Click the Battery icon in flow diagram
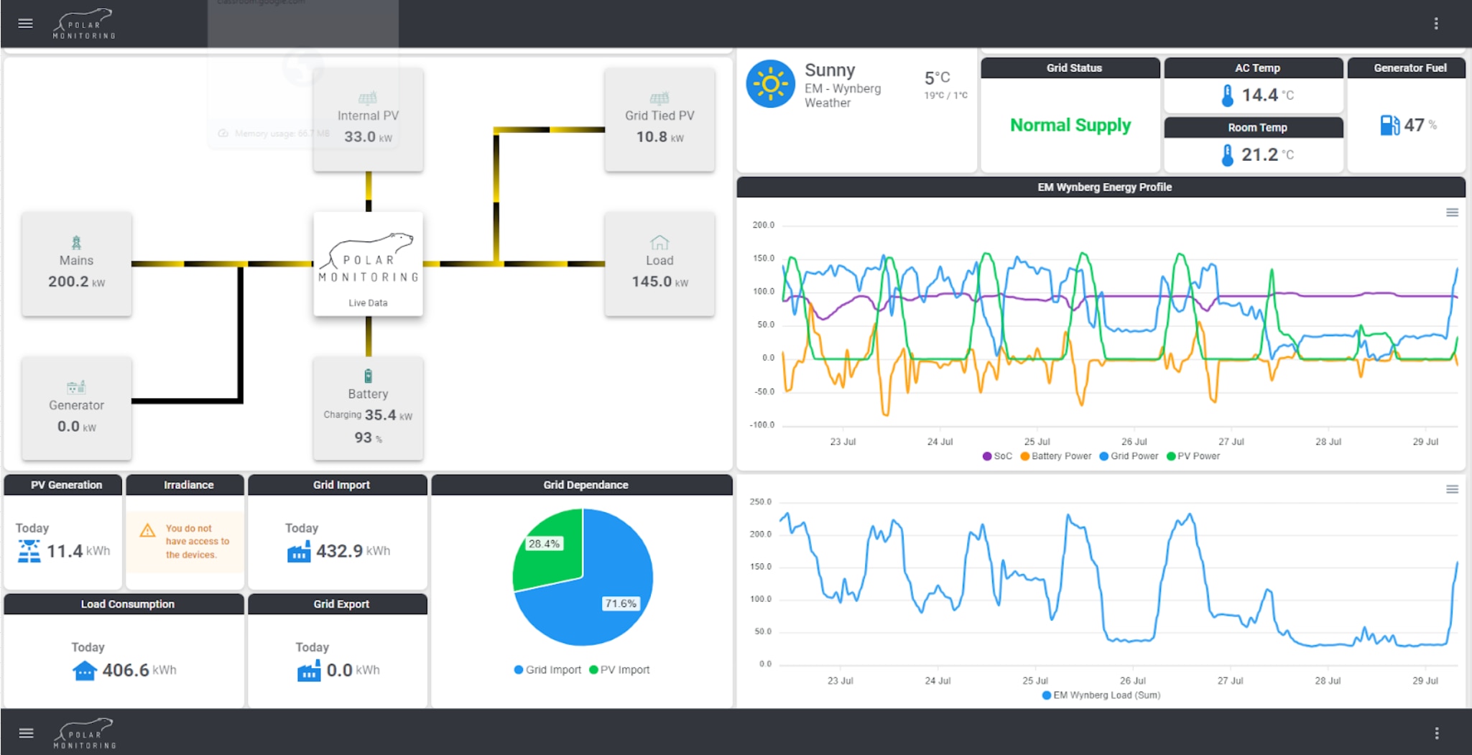 tap(368, 376)
